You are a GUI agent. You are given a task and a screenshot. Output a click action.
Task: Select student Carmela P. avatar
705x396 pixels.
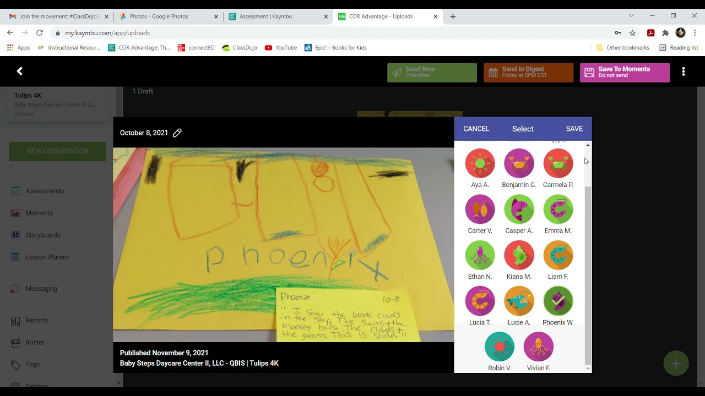558,163
